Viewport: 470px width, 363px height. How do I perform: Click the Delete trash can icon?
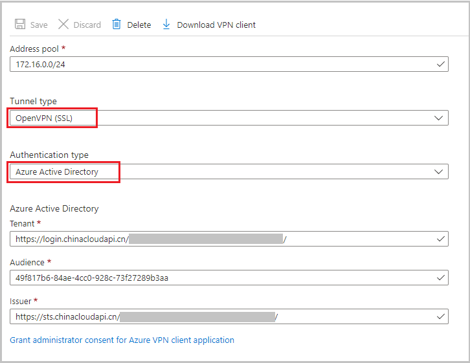(117, 24)
